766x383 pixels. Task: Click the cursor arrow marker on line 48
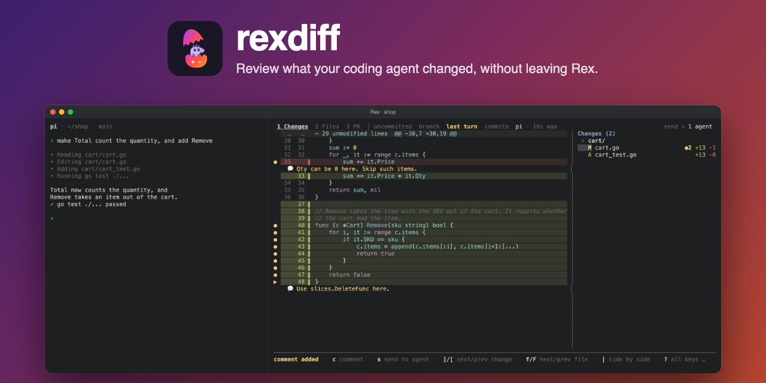tap(275, 282)
